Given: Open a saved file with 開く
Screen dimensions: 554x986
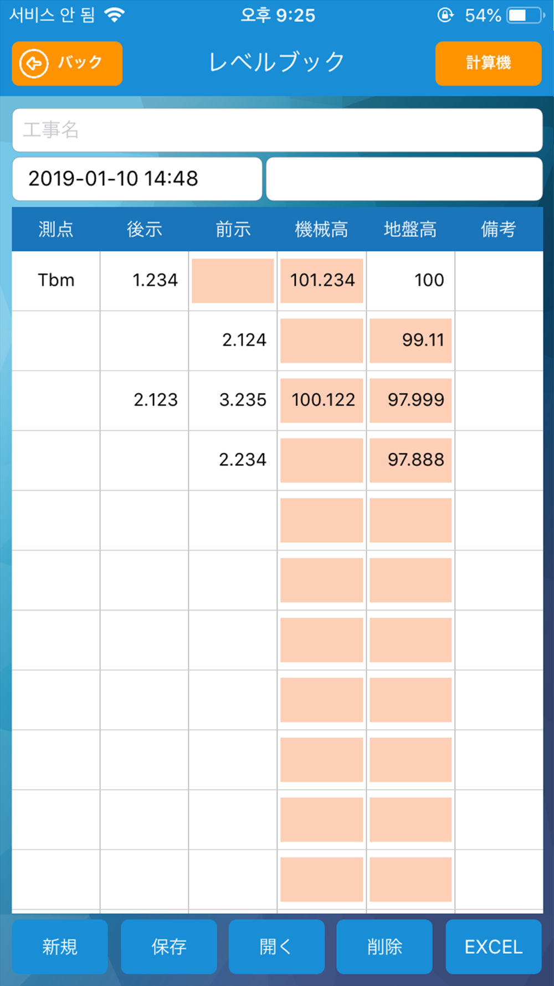Looking at the screenshot, I should click(x=276, y=947).
